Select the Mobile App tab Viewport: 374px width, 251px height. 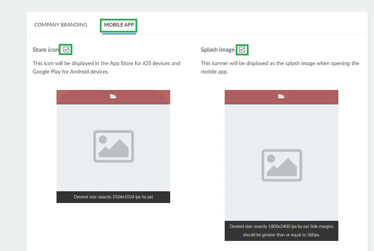coord(119,25)
